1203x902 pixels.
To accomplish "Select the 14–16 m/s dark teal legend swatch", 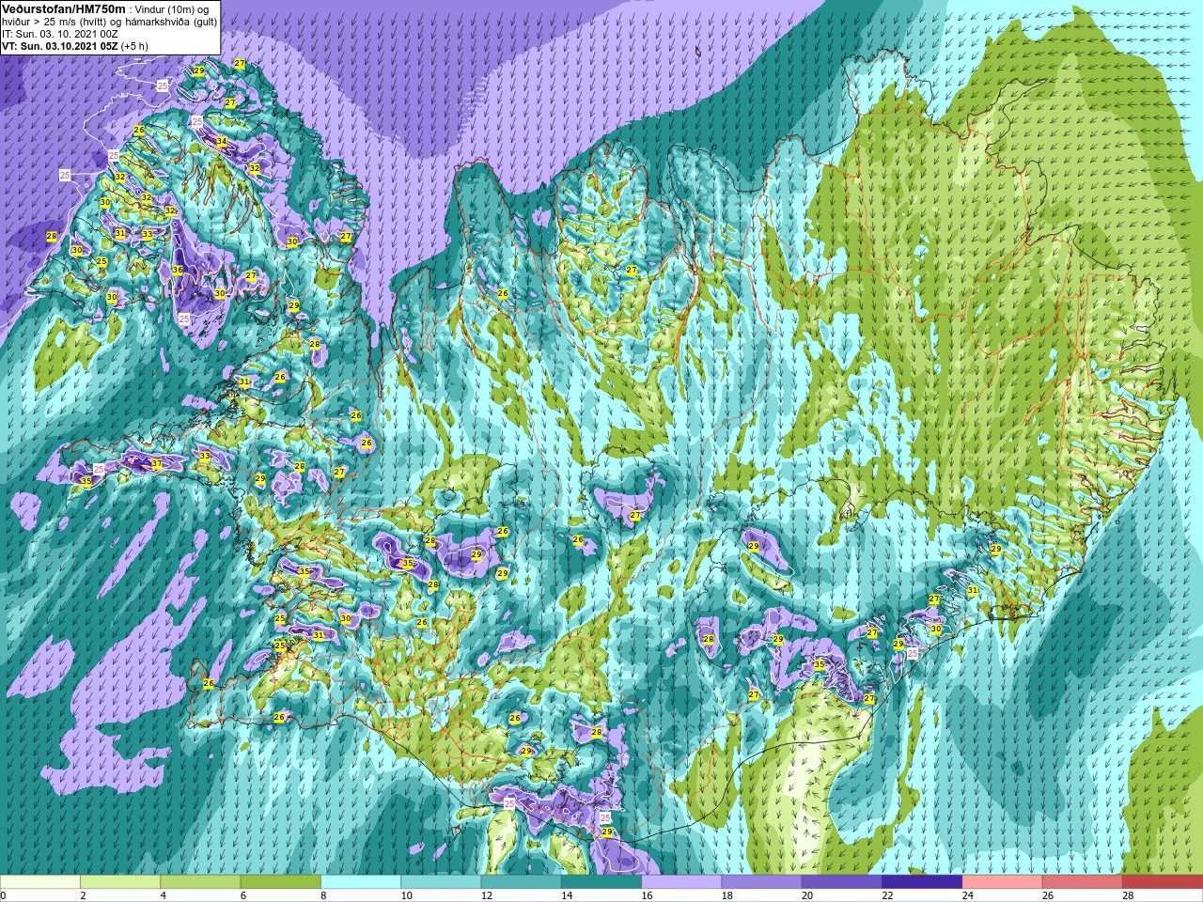I will click(601, 882).
